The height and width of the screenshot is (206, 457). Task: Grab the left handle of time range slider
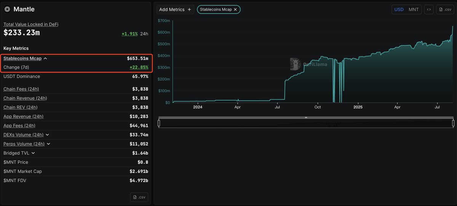tap(159, 123)
